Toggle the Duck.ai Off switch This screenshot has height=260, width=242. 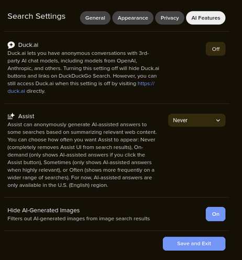pos(215,49)
